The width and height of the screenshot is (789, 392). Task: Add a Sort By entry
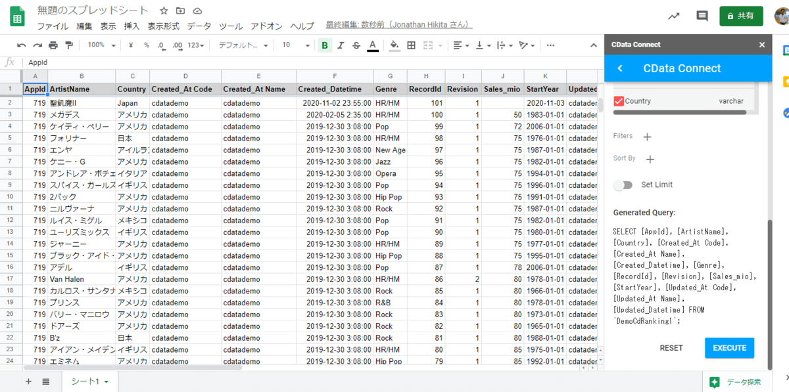(650, 159)
